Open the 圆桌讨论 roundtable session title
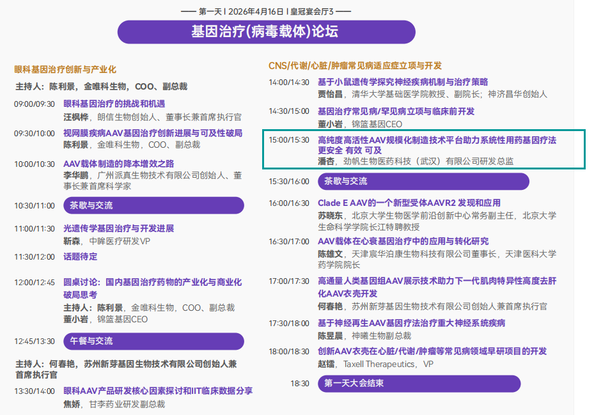The width and height of the screenshot is (594, 415). coord(152,282)
